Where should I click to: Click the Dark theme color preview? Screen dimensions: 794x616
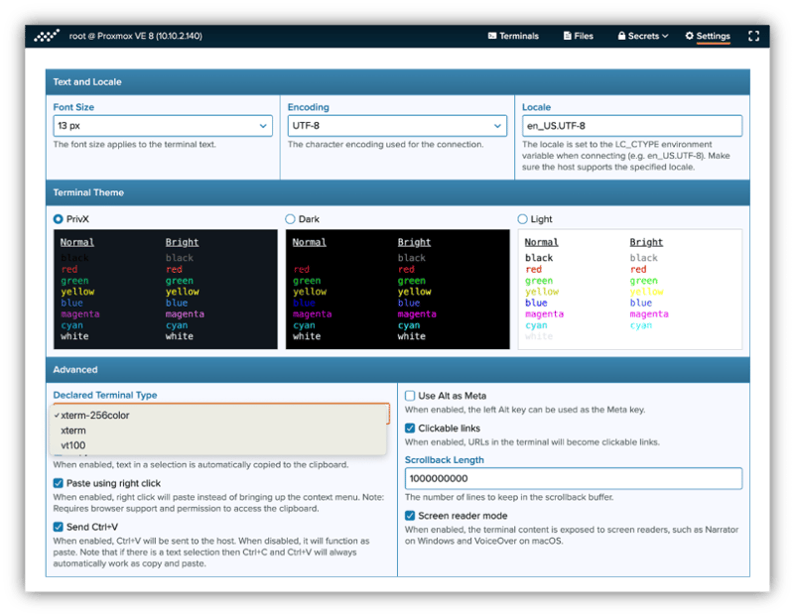[x=397, y=290]
